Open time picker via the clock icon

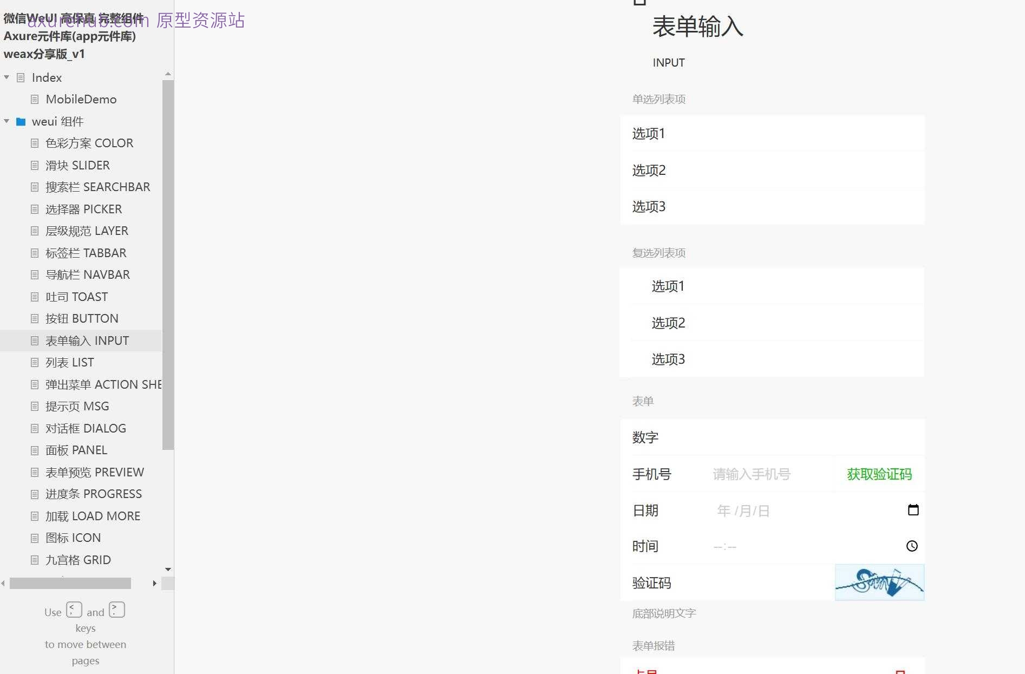[x=912, y=546]
